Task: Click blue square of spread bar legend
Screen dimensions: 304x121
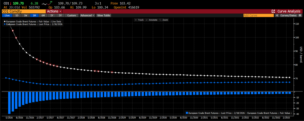Action: coord(187,113)
